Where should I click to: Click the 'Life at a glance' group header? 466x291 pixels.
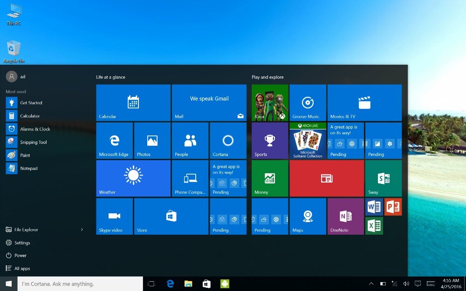tap(110, 77)
